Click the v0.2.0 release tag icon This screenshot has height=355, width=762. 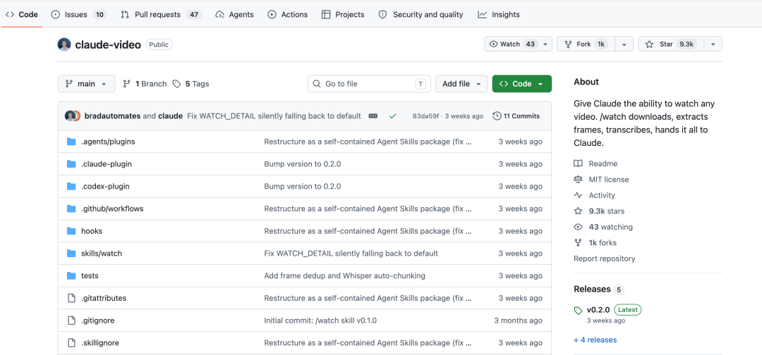click(578, 310)
